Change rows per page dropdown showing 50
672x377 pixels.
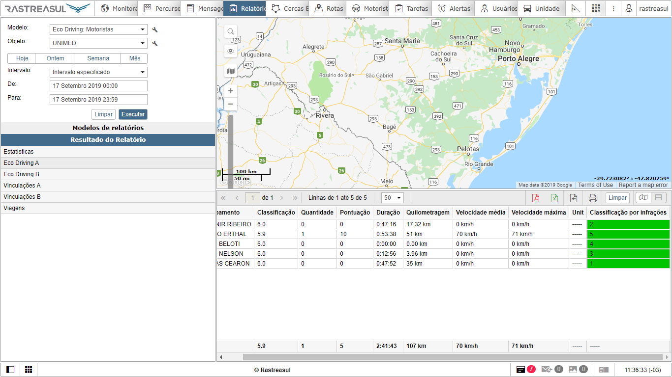pos(392,198)
